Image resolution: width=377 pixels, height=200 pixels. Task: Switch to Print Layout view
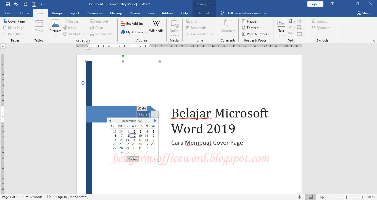(311, 197)
